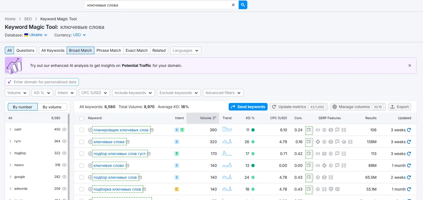Refresh the подборка ключевых слов row

coord(409,189)
